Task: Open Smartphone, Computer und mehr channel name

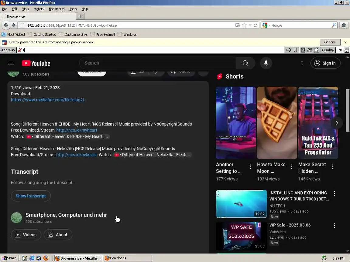Action: 66,215
